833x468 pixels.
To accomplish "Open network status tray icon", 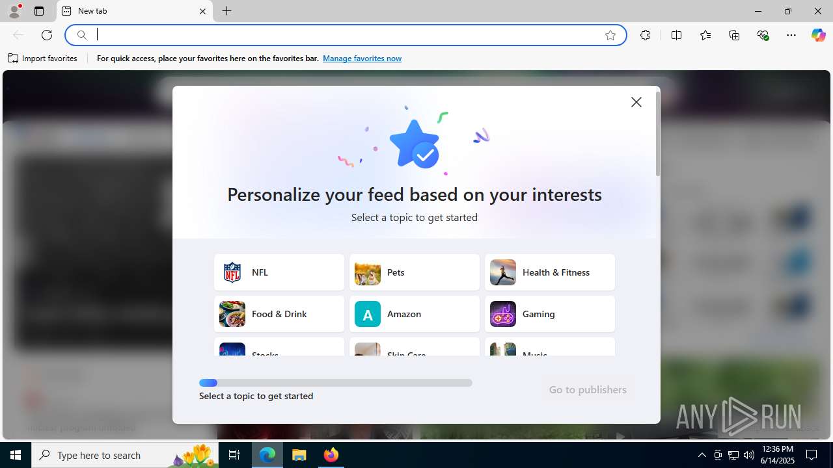I will pos(733,455).
